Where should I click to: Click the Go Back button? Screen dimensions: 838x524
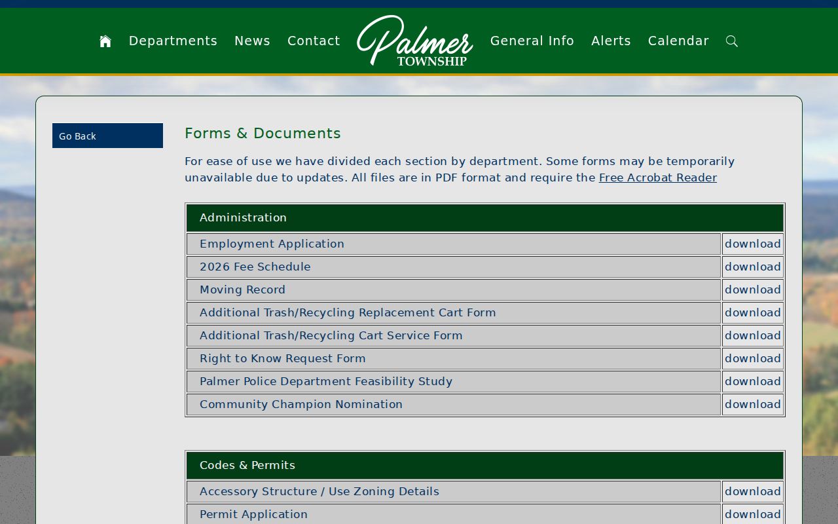[x=107, y=136]
